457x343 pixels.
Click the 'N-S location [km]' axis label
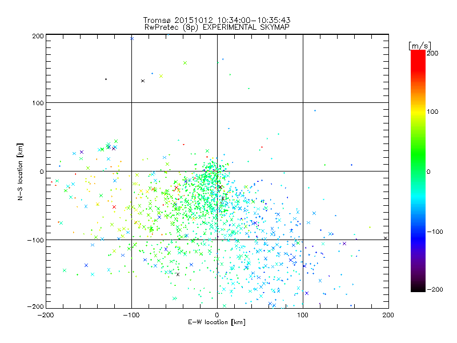click(x=20, y=171)
